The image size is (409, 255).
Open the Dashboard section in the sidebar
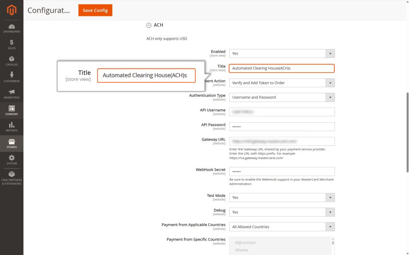[11, 28]
